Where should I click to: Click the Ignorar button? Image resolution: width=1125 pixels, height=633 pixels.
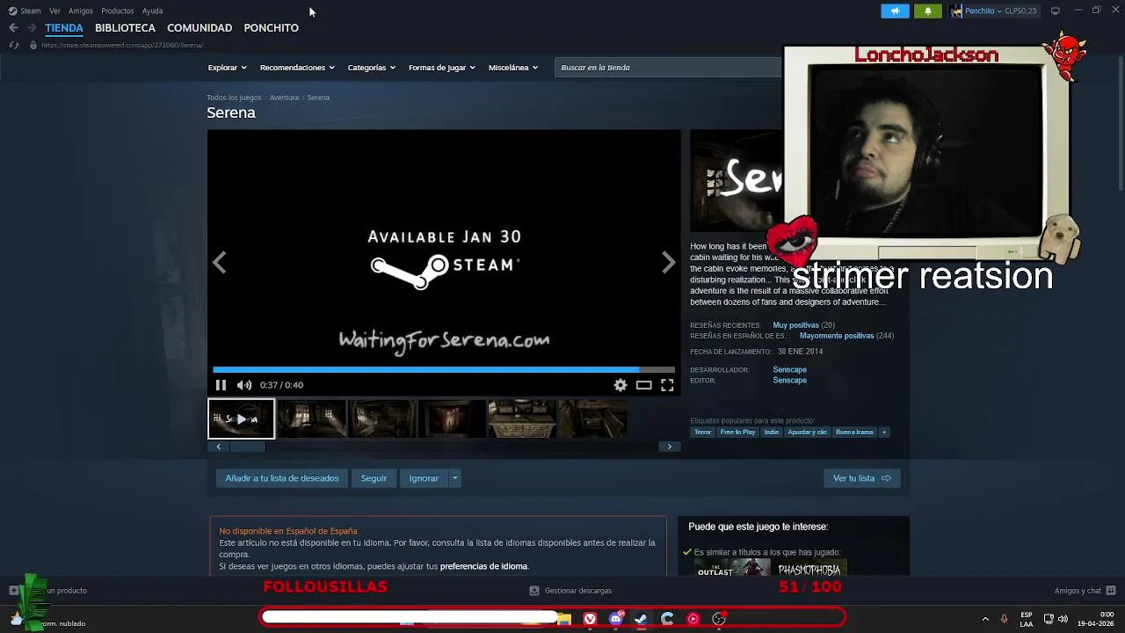[x=424, y=478]
